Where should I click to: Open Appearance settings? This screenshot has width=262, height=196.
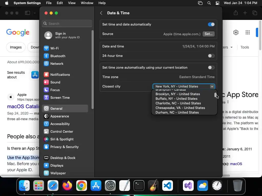click(65, 116)
